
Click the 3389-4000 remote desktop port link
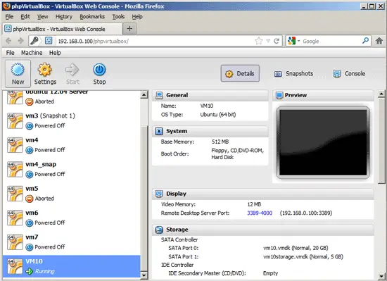pyautogui.click(x=260, y=213)
